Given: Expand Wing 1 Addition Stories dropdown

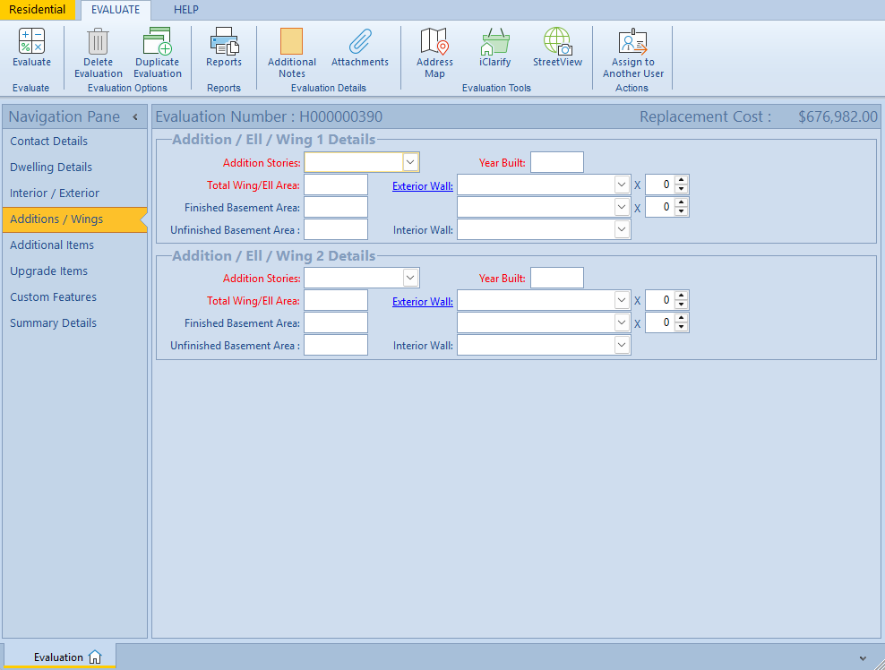Looking at the screenshot, I should point(410,162).
